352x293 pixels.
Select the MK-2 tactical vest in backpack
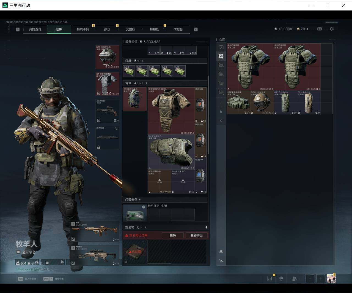tap(171, 152)
